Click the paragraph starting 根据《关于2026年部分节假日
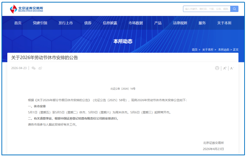The height and width of the screenshot is (156, 246). 108,100
